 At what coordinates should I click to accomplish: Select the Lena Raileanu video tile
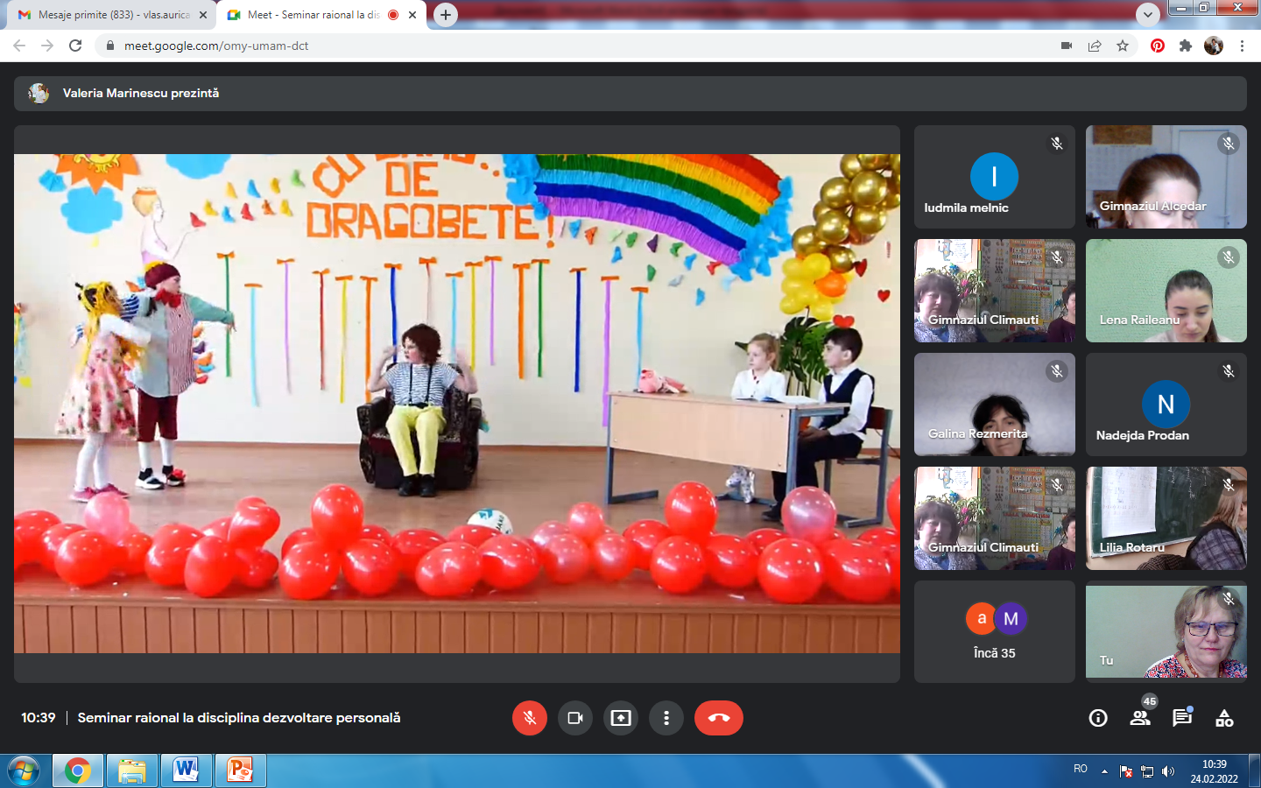1166,291
